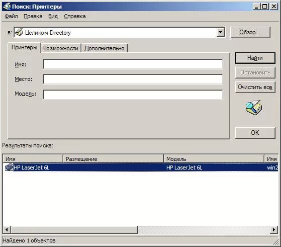Click the win2 server name cell
The height and width of the screenshot is (247, 281).
click(x=272, y=168)
